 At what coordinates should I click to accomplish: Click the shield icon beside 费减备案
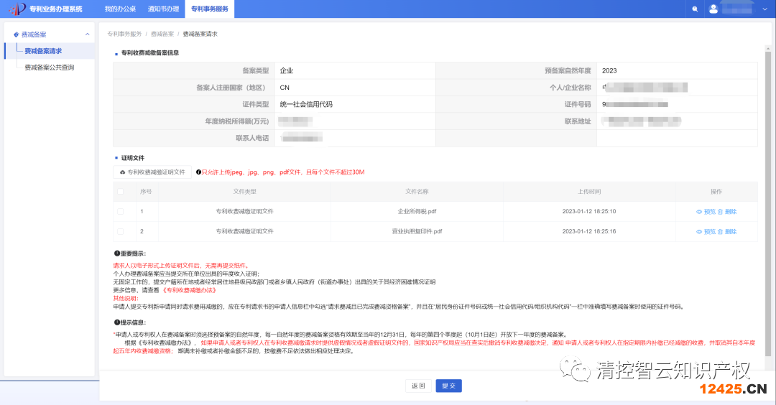click(x=16, y=34)
